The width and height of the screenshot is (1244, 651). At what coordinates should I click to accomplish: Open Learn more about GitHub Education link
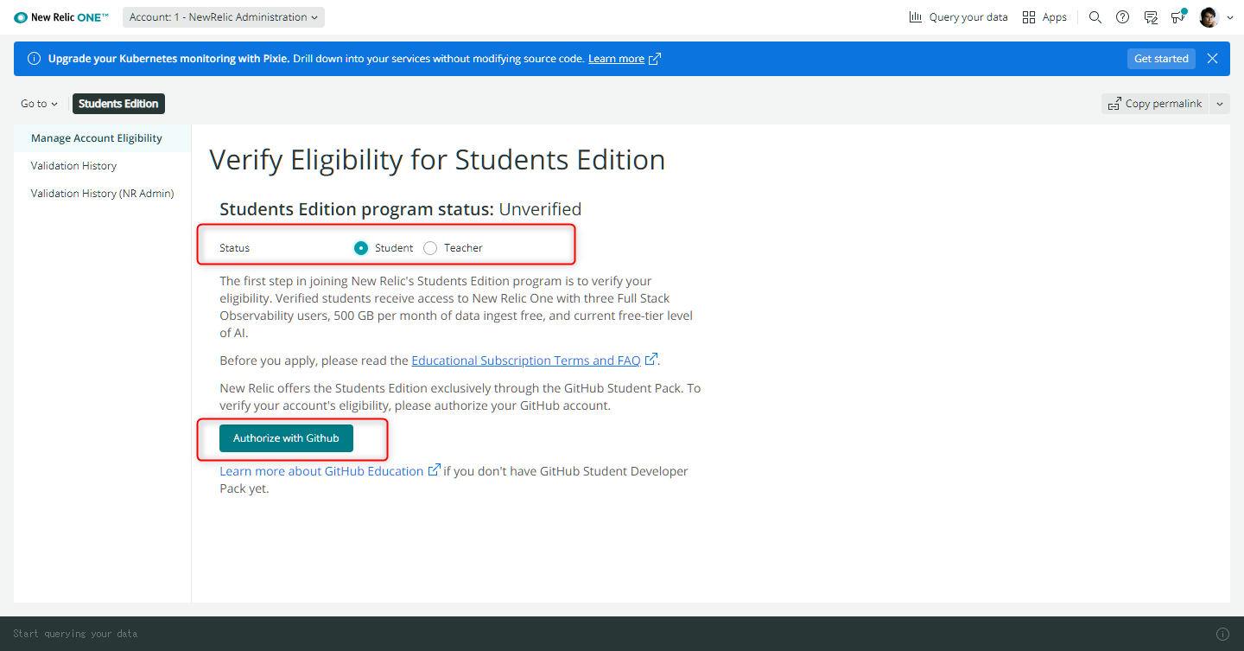pos(321,471)
